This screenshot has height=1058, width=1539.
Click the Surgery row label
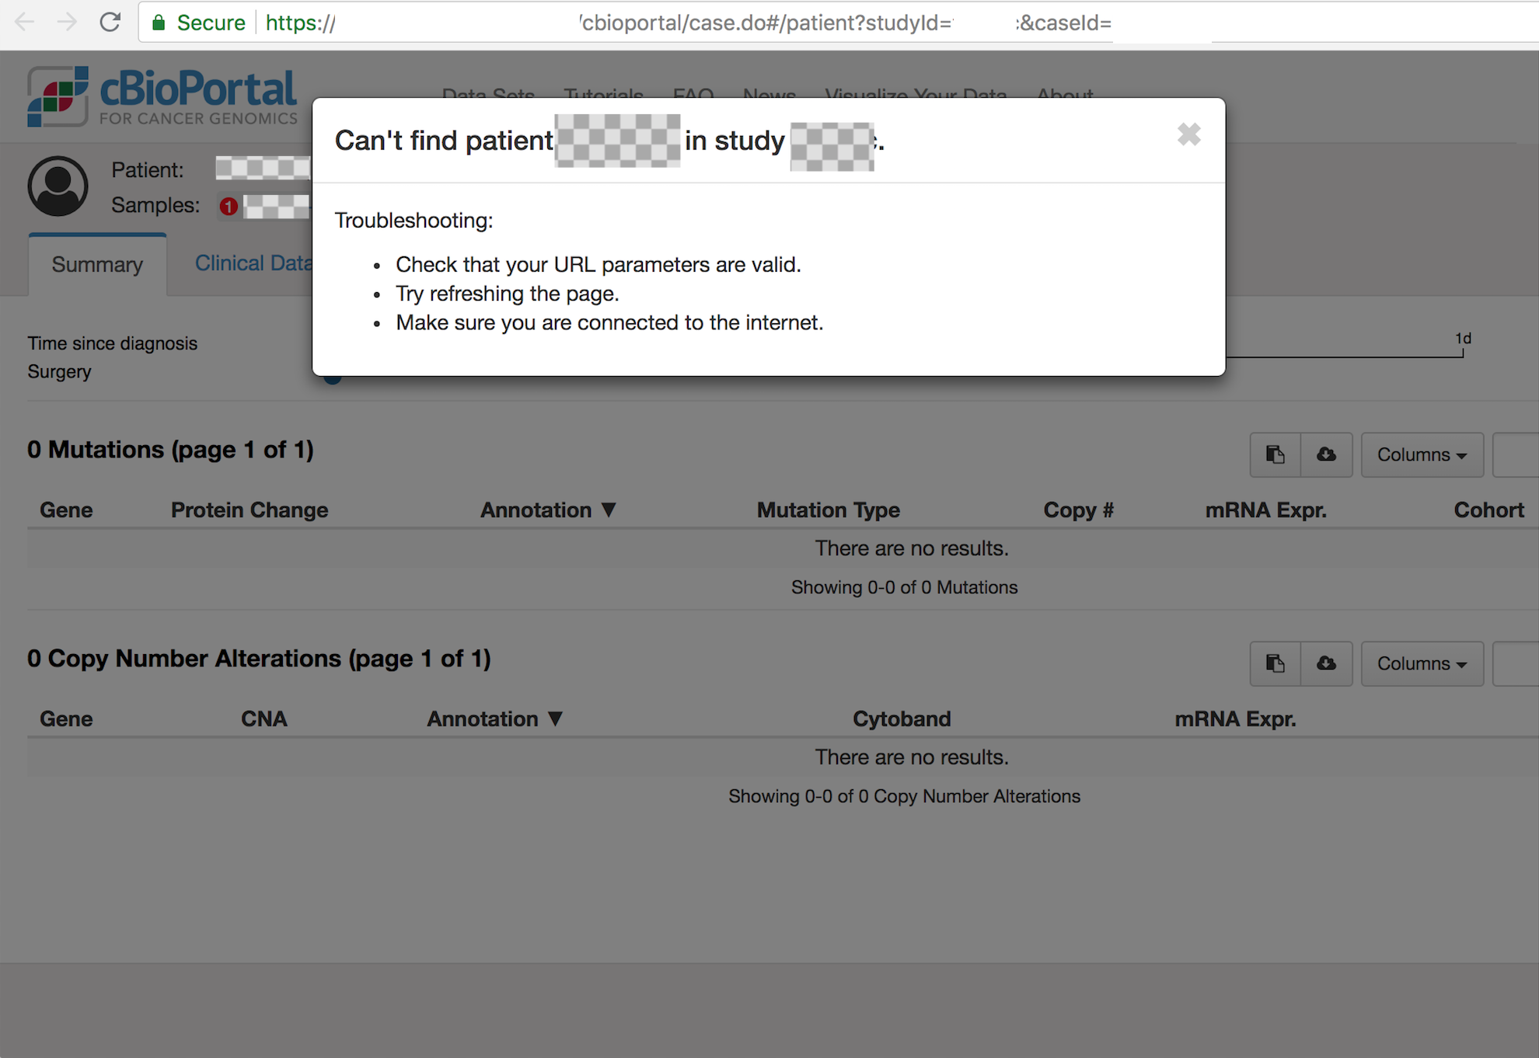click(x=59, y=371)
